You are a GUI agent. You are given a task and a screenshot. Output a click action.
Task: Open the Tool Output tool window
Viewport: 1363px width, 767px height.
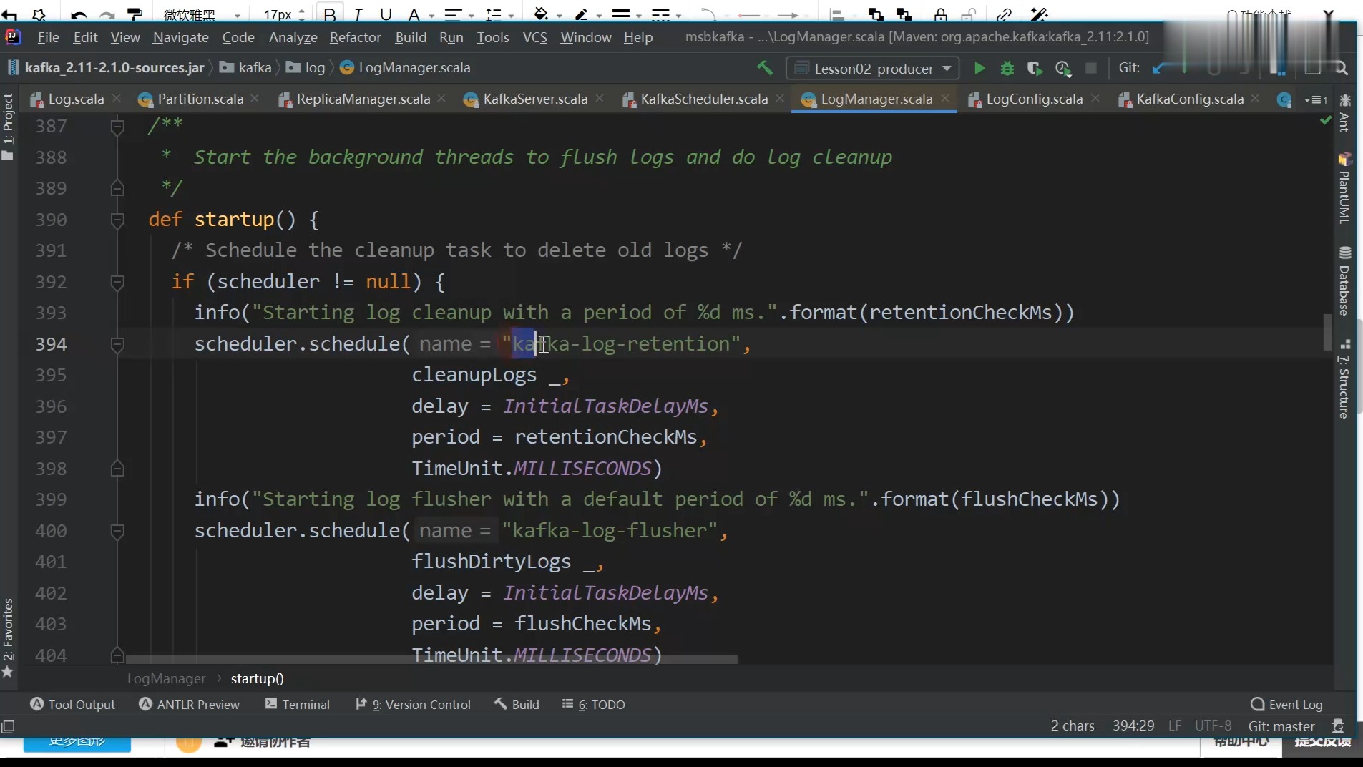tap(72, 705)
